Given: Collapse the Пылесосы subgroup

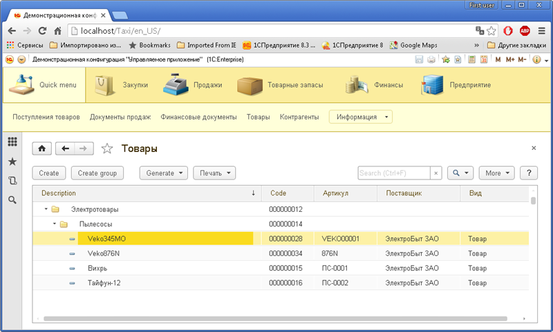Looking at the screenshot, I should point(55,224).
